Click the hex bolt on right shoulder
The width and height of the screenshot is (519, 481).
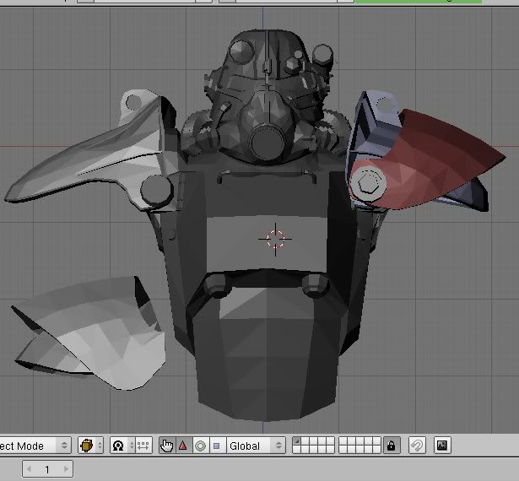click(x=367, y=182)
